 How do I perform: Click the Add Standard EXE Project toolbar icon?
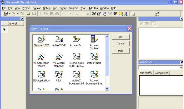tap(6, 14)
